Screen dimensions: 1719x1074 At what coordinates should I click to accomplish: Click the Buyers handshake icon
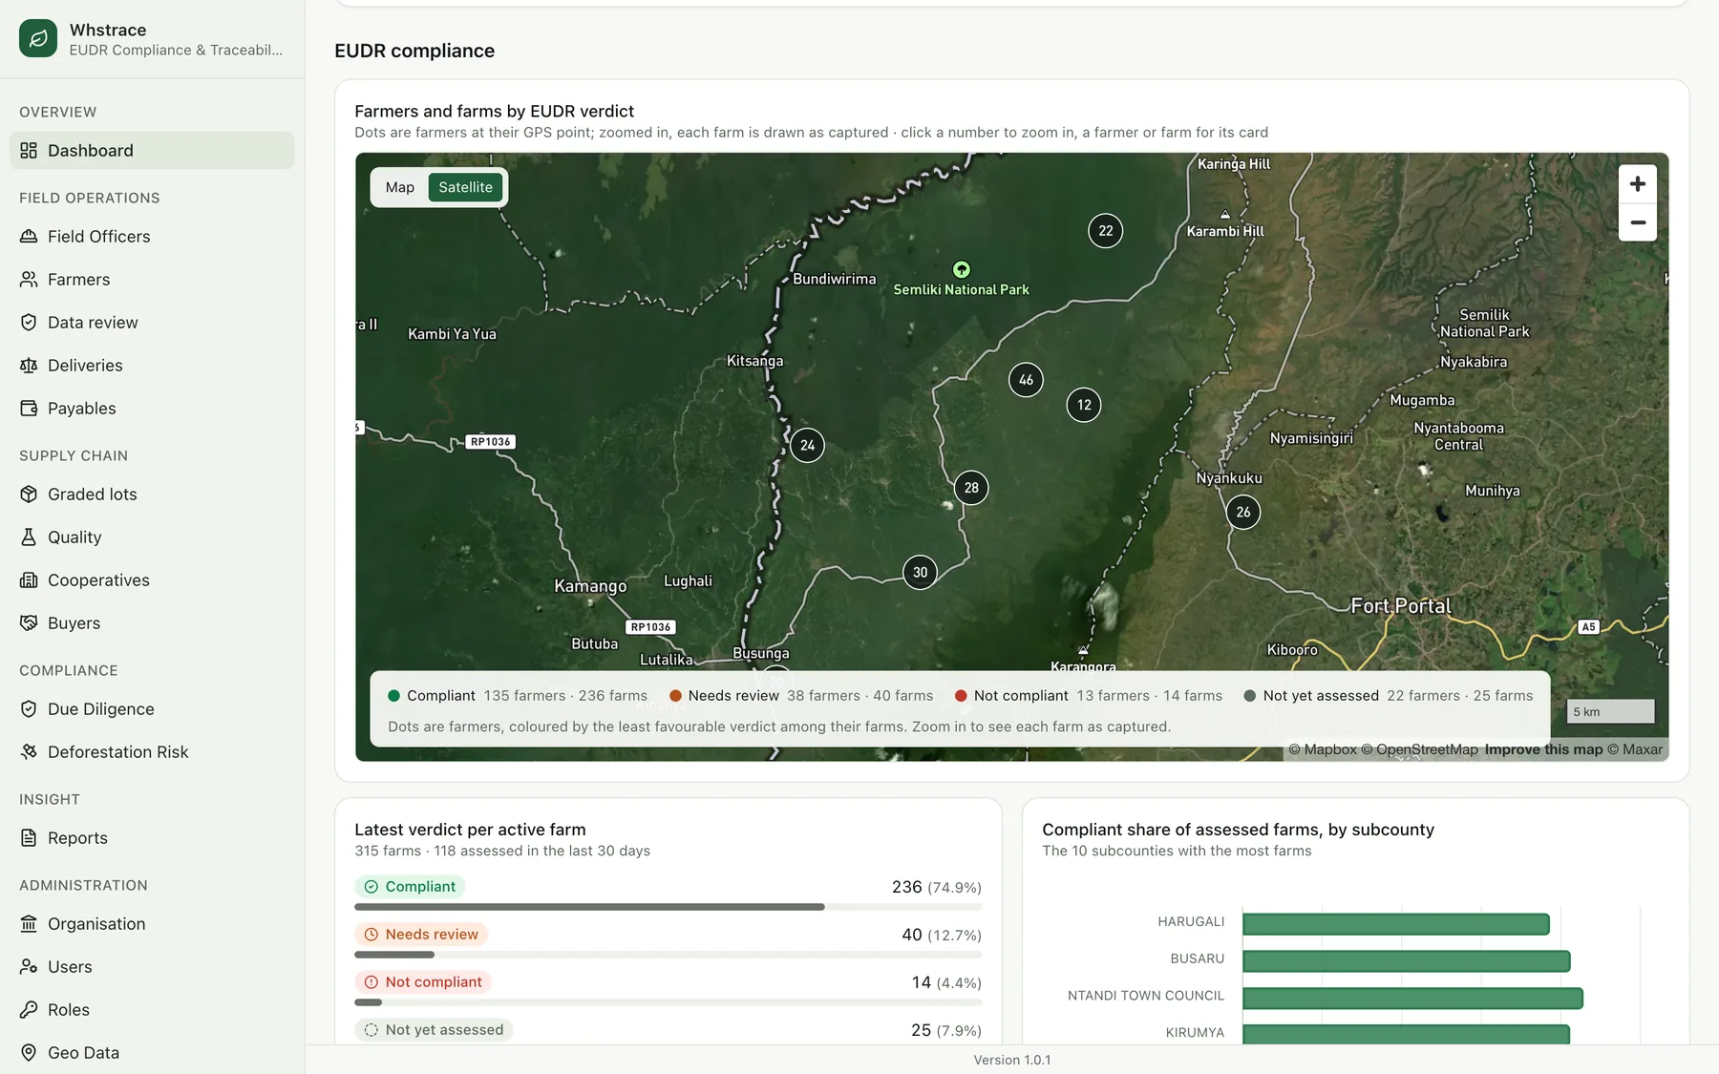tap(29, 623)
